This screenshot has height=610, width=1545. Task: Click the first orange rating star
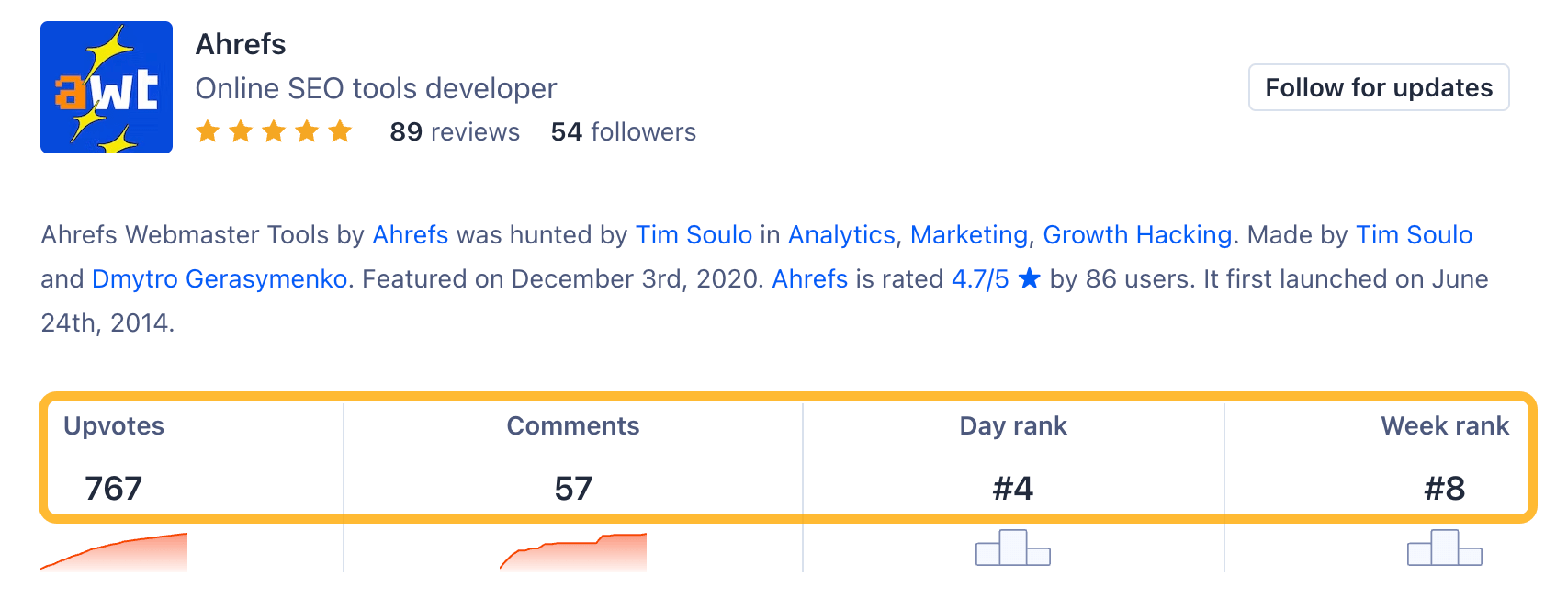coord(209,131)
